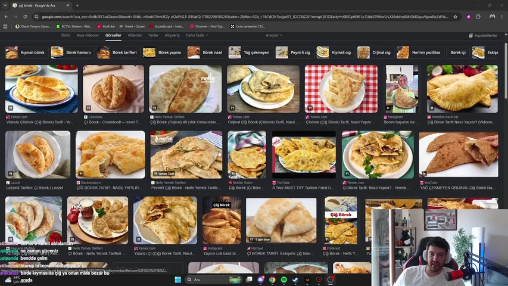Click the address bar URL field
Image resolution: width=508 pixels, height=286 pixels.
coord(245,17)
